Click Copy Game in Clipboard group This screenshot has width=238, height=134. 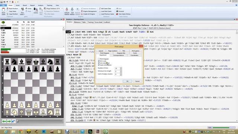point(12,11)
